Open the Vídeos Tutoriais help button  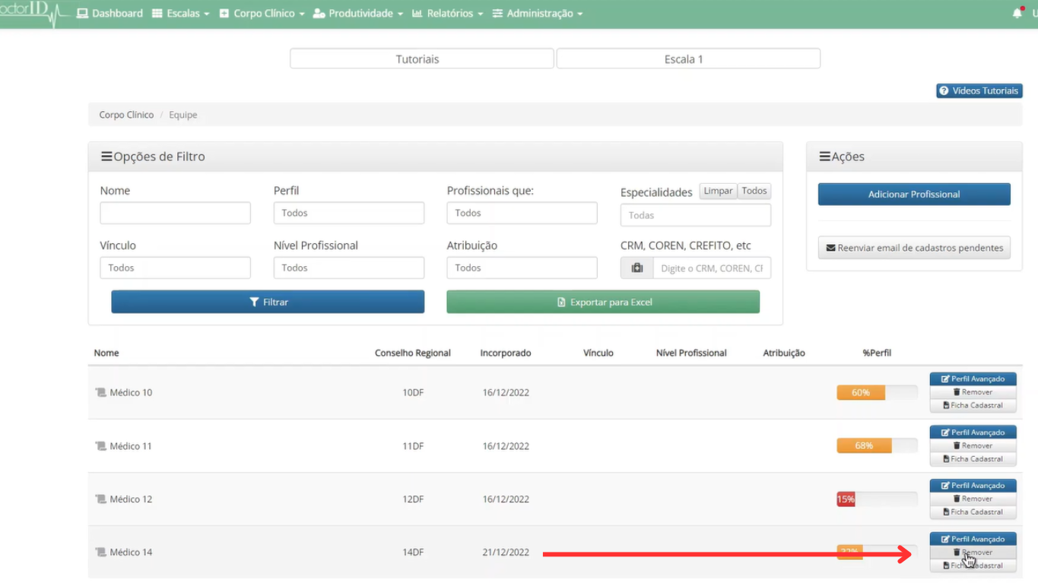pos(979,90)
